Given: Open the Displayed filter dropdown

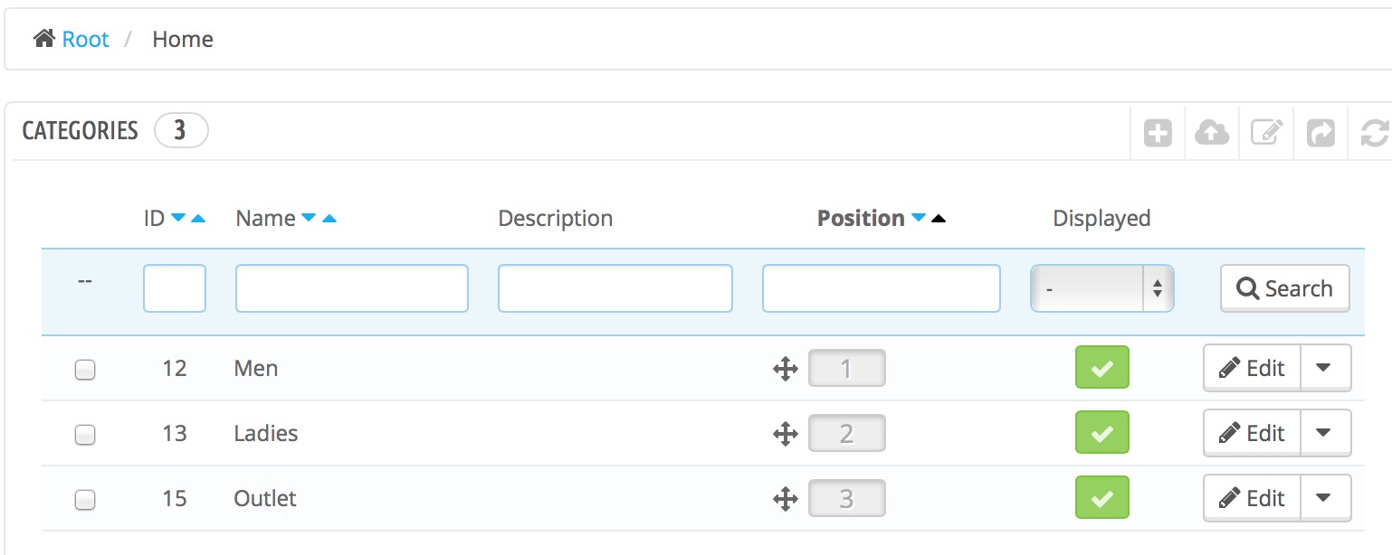Looking at the screenshot, I should click(x=1101, y=289).
